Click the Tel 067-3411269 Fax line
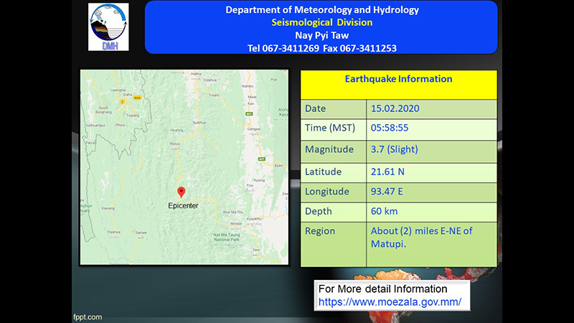This screenshot has height=323, width=574. (322, 48)
